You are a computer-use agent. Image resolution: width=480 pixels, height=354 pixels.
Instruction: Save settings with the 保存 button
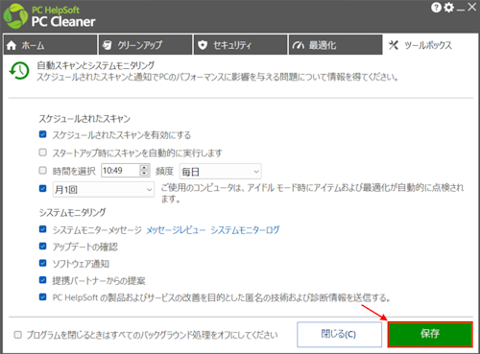(430, 334)
